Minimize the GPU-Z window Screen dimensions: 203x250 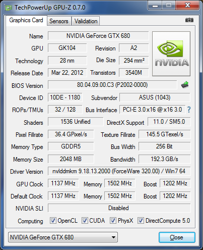pyautogui.click(x=155, y=6)
